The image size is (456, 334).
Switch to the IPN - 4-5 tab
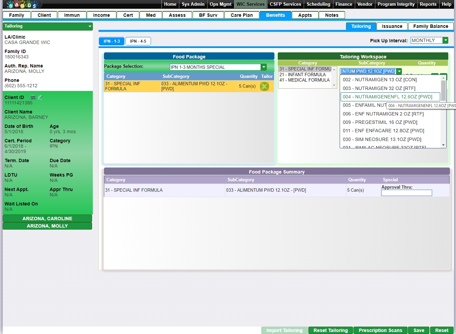coord(138,41)
